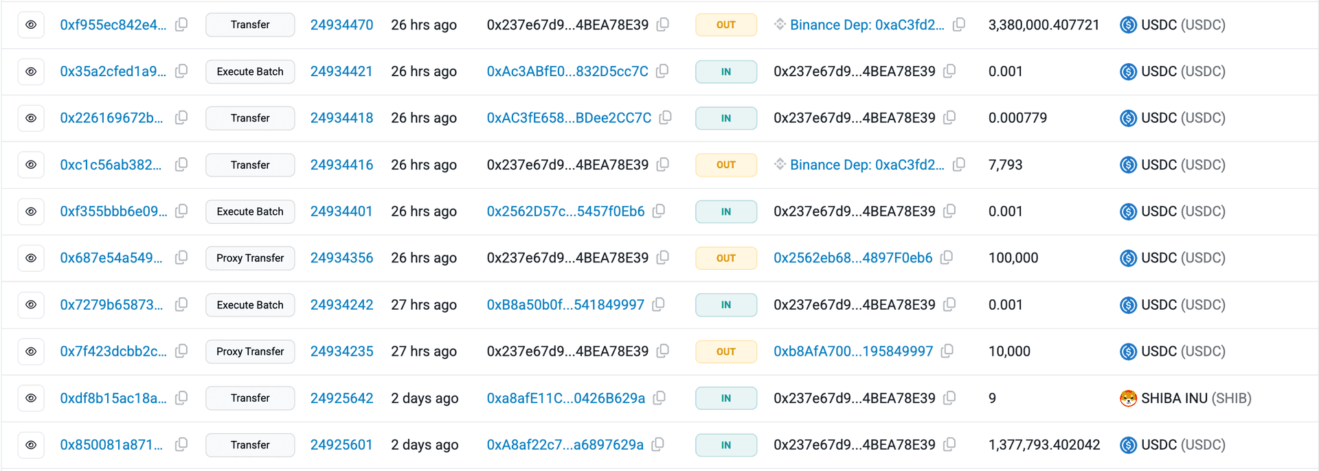Preview transaction 0xf355bbb6e09 with eye icon
This screenshot has height=471, width=1319.
tap(31, 211)
